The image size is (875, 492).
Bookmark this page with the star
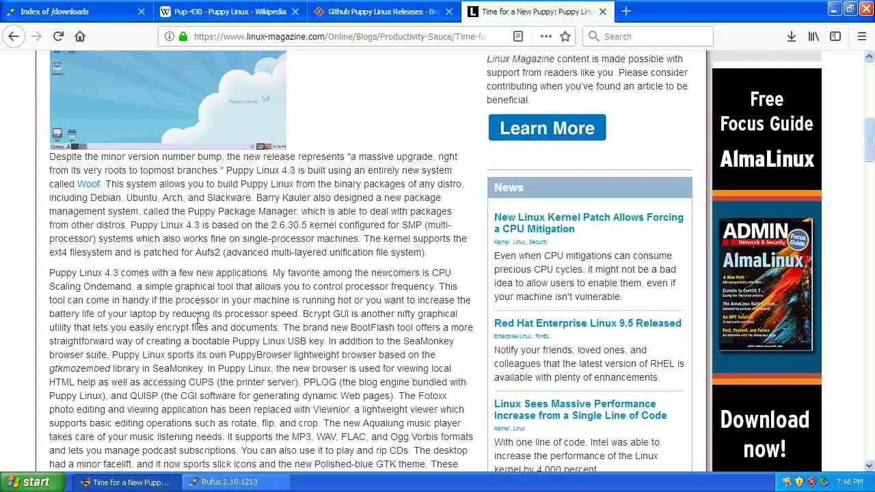(565, 36)
